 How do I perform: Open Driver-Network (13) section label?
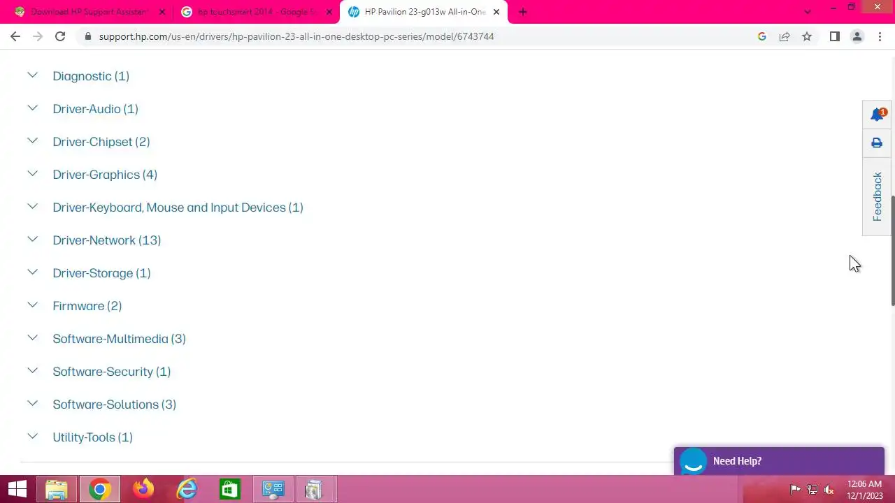point(107,240)
